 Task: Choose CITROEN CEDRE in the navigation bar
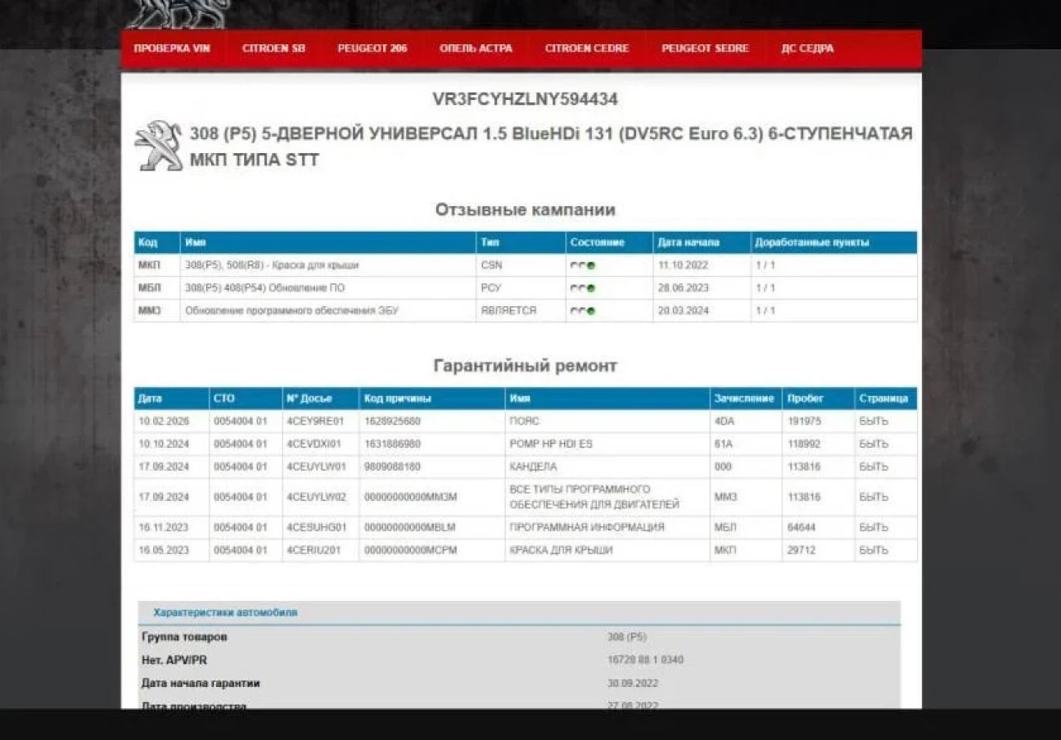587,48
